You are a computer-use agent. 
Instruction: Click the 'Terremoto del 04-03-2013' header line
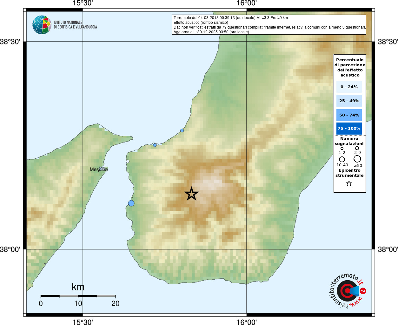click(x=231, y=18)
